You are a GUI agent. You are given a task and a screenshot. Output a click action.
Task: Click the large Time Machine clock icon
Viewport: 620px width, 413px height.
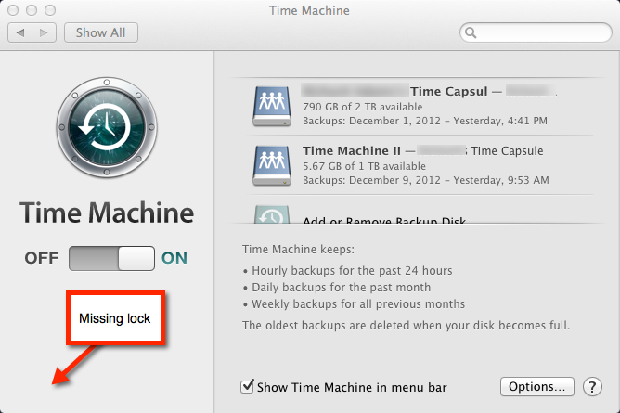(x=107, y=127)
